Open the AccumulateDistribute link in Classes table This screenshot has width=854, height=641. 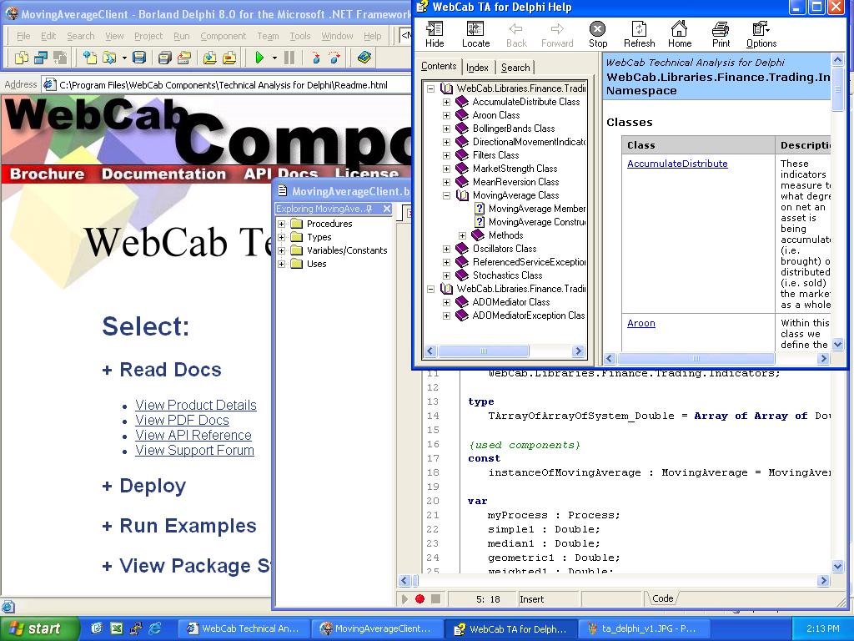(677, 164)
